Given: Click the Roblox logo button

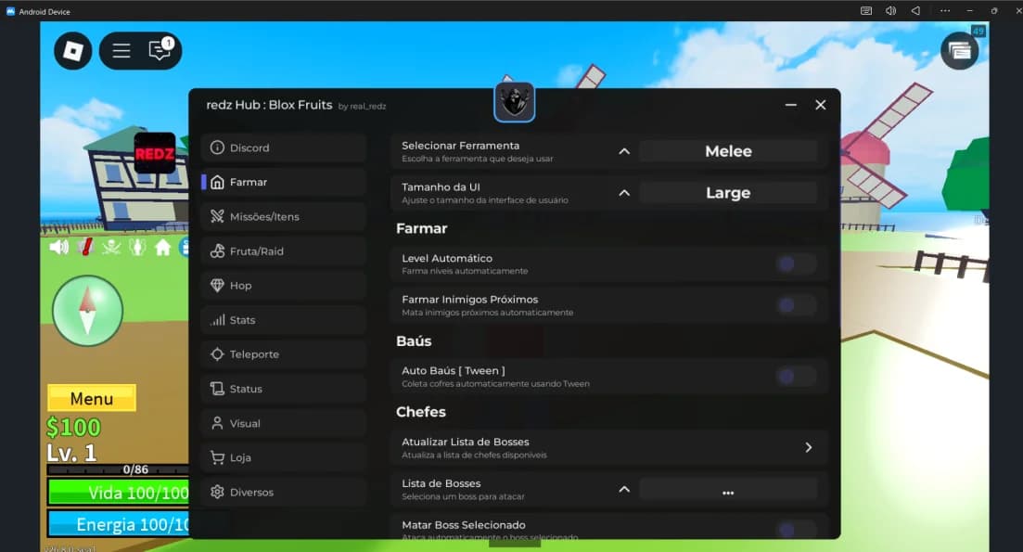Looking at the screenshot, I should pos(72,50).
